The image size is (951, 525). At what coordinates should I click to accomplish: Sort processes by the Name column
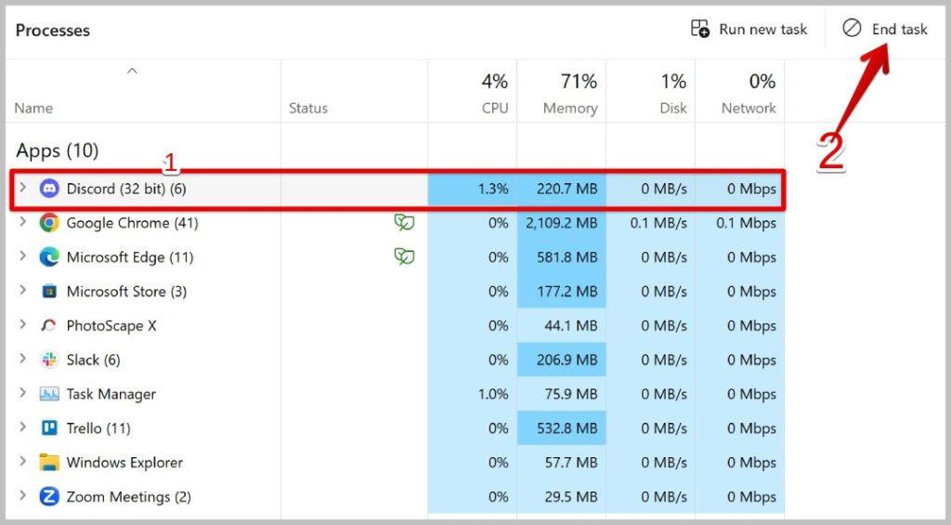142,91
